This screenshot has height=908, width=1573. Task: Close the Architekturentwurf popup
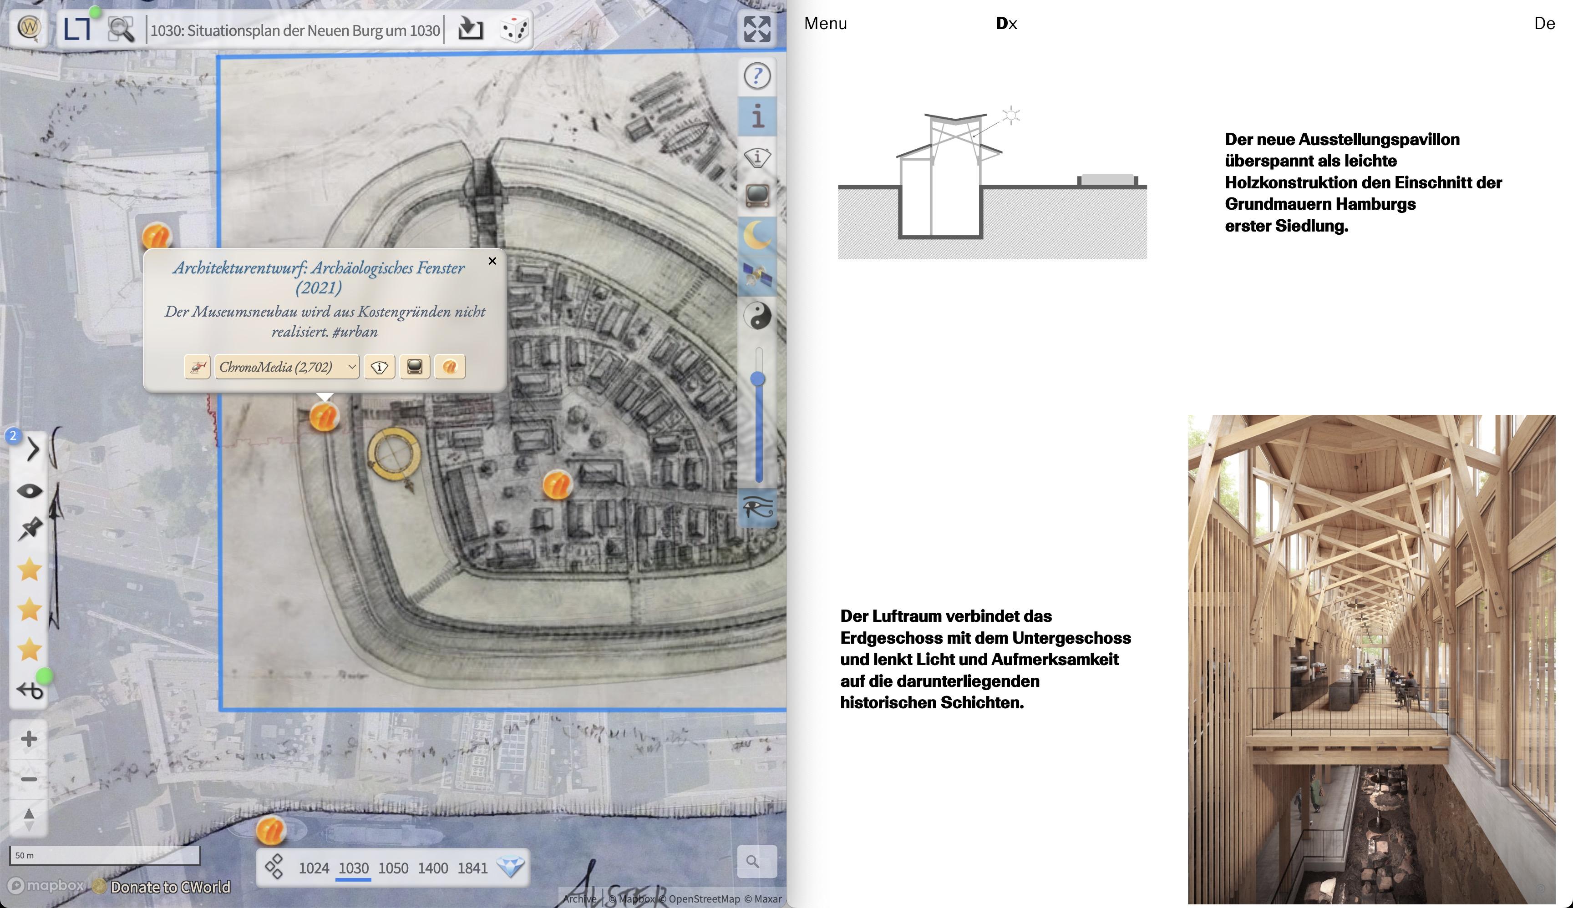point(492,261)
